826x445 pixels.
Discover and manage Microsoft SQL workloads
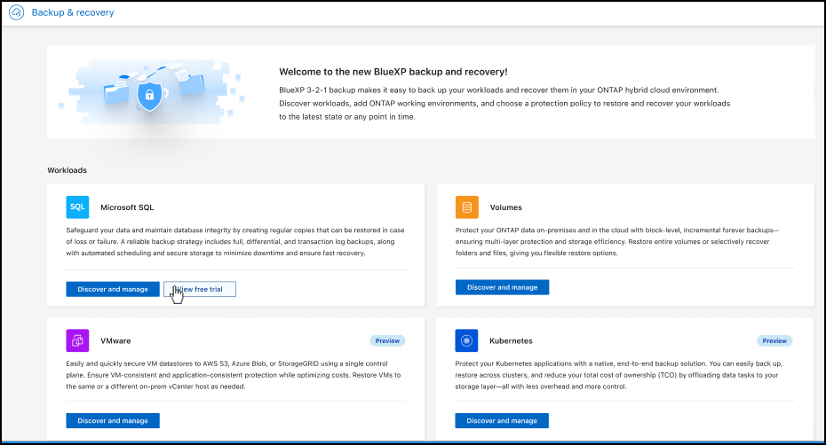(x=113, y=289)
